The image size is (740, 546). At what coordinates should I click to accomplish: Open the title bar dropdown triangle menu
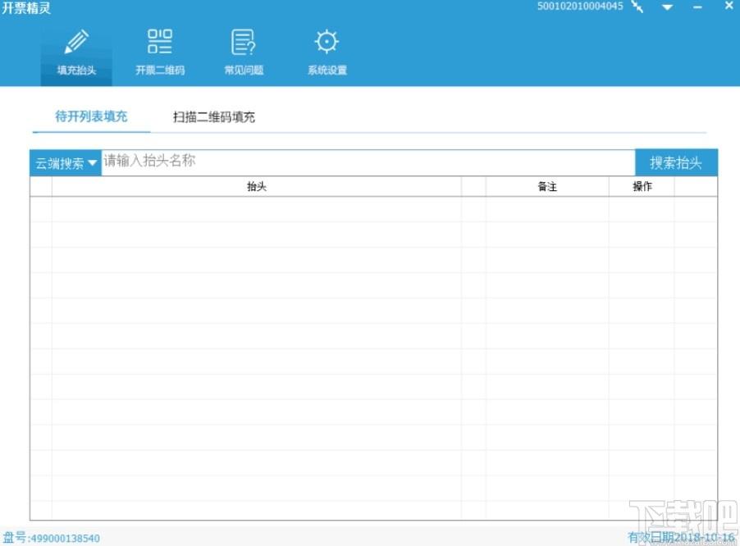(x=667, y=7)
